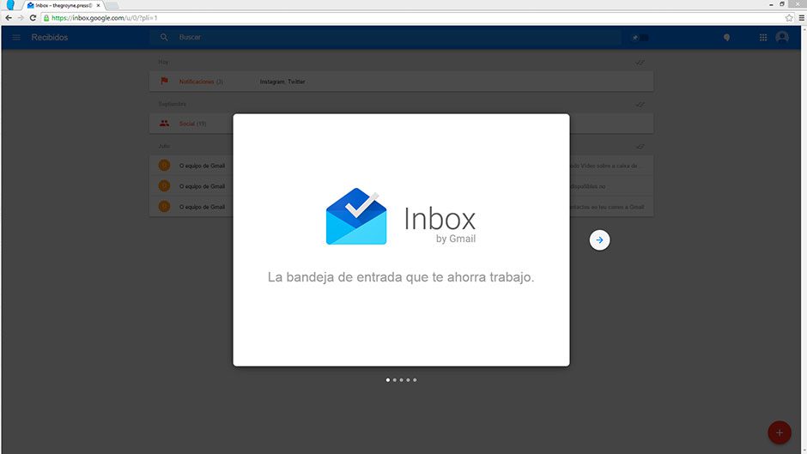This screenshot has height=454, width=807.
Task: Bookmark page with the star icon
Action: [x=789, y=17]
